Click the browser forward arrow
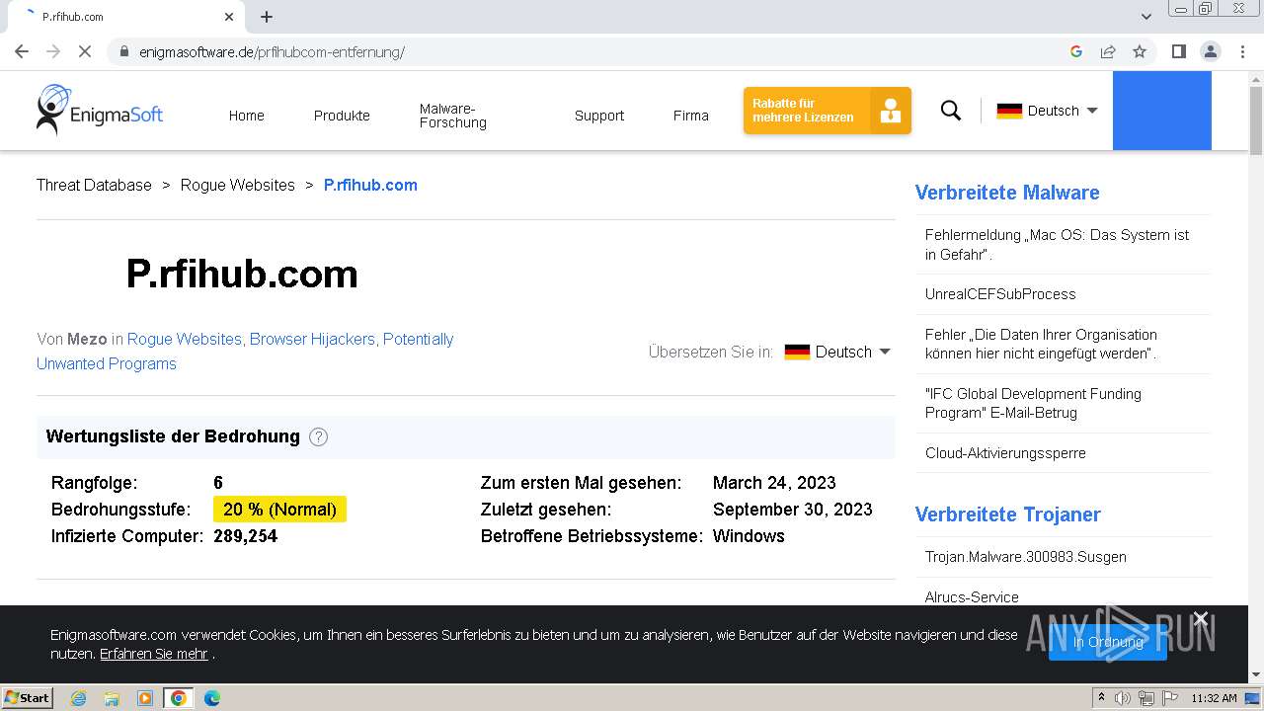This screenshot has width=1264, height=711. (x=53, y=51)
